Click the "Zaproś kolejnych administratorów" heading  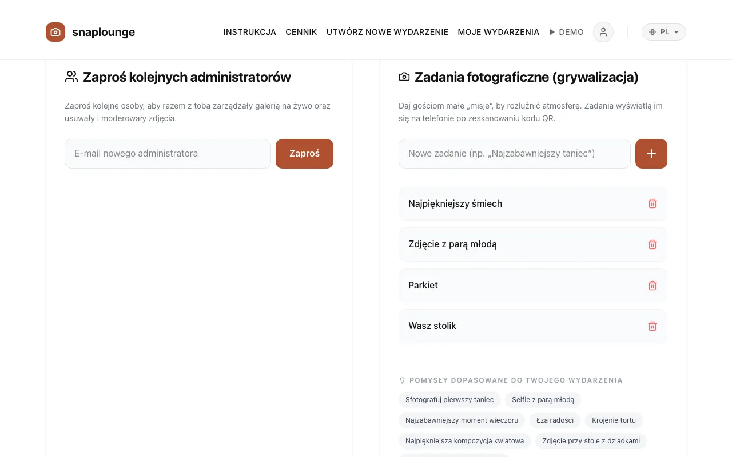pos(187,77)
